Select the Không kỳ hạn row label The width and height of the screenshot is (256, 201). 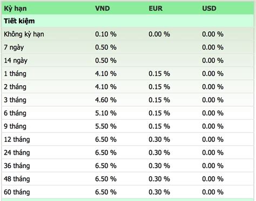[x=24, y=34]
